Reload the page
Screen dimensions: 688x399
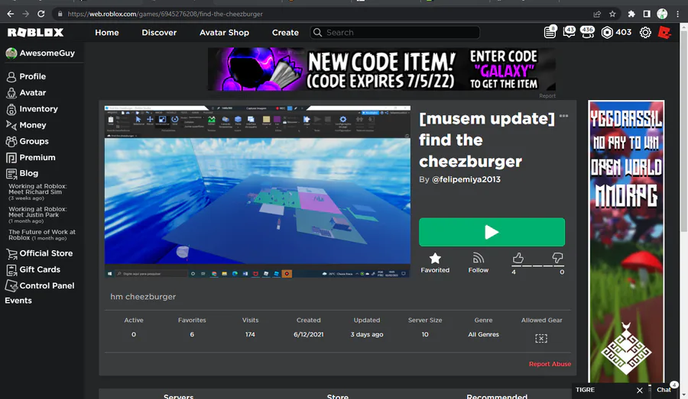[x=41, y=14]
